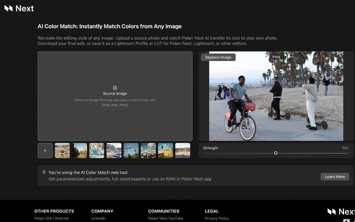Click the YouTube icon in the footer
Screen dimensions: 355x222
(x=346, y=220)
